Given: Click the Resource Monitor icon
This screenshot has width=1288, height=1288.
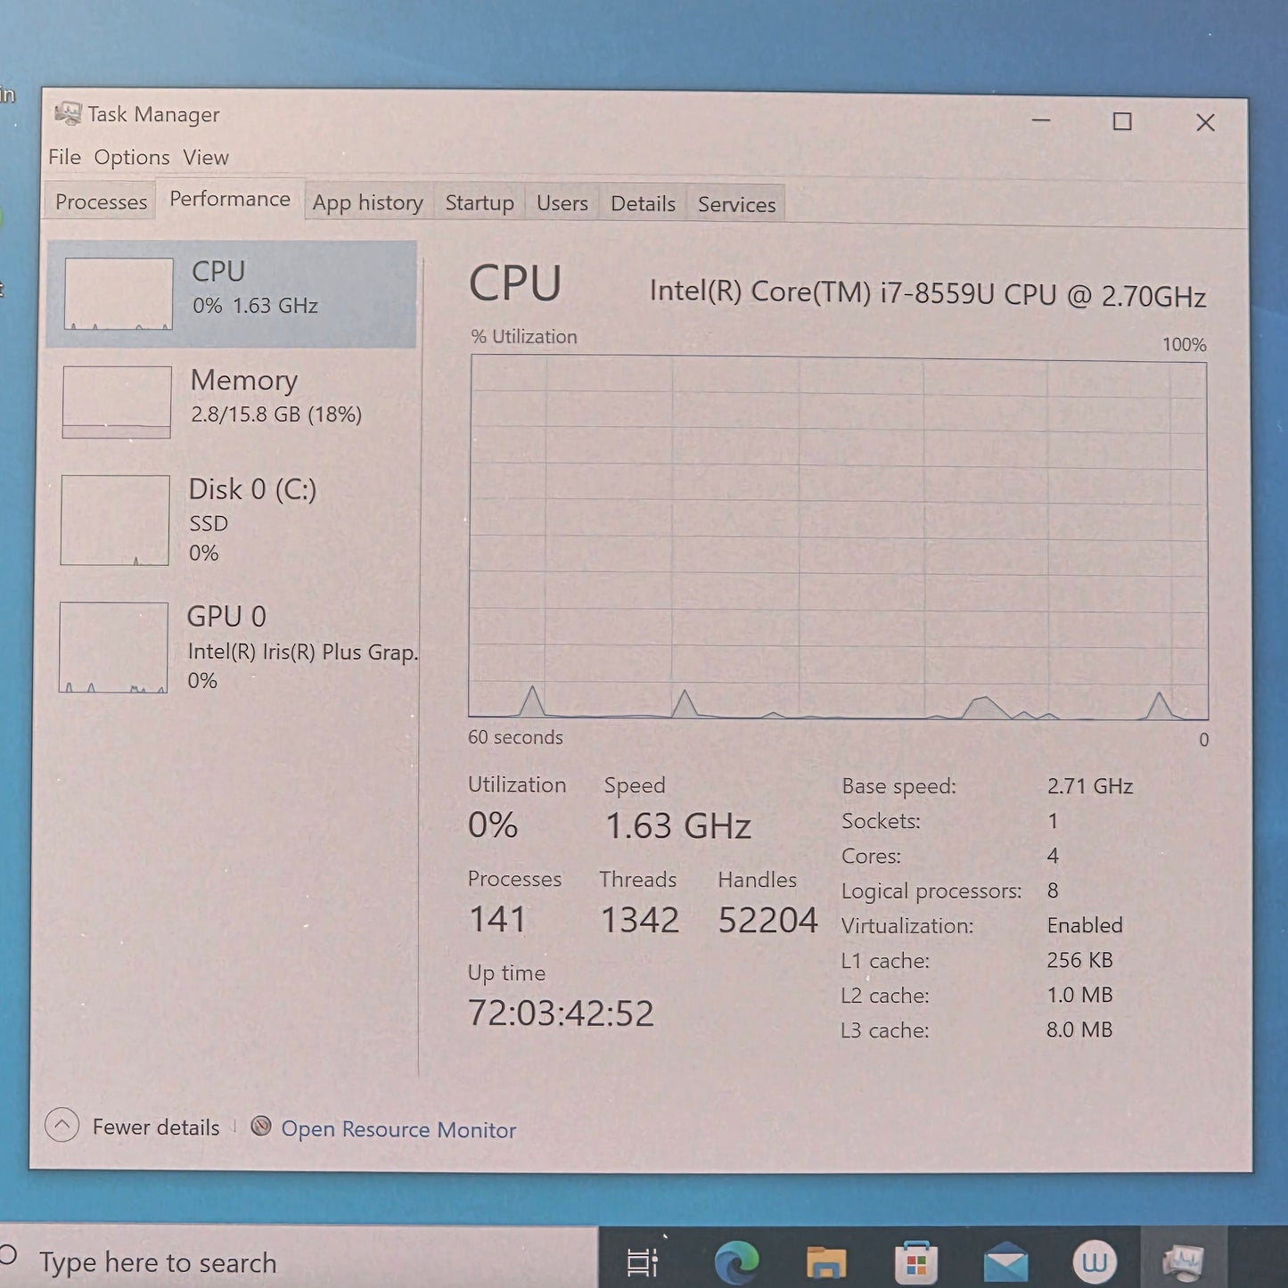Looking at the screenshot, I should [261, 1127].
